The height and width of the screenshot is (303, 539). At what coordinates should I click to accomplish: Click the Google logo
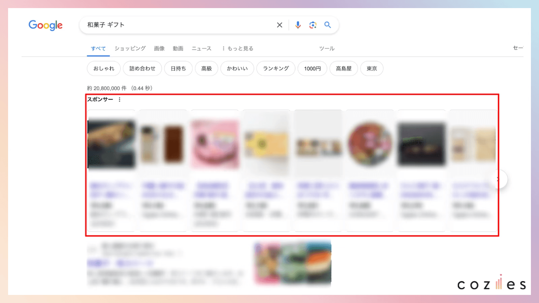coord(45,25)
